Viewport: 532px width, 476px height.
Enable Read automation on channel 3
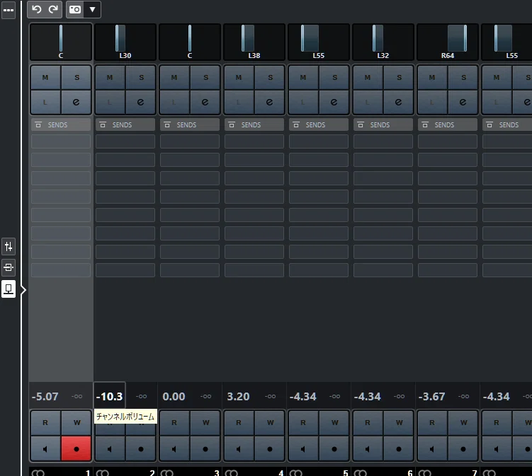[174, 422]
